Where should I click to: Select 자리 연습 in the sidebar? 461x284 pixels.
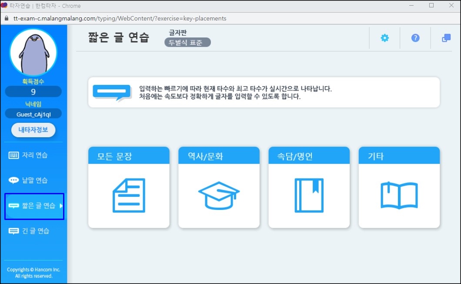(x=34, y=155)
